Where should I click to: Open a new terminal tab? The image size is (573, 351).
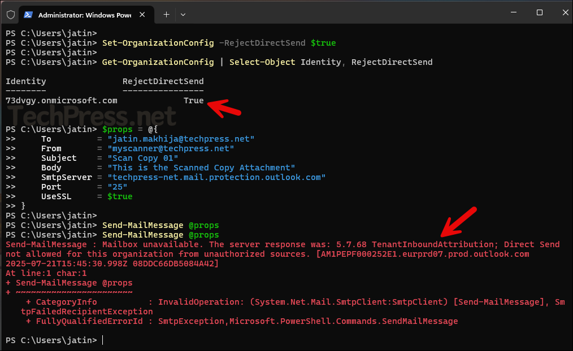(x=166, y=15)
